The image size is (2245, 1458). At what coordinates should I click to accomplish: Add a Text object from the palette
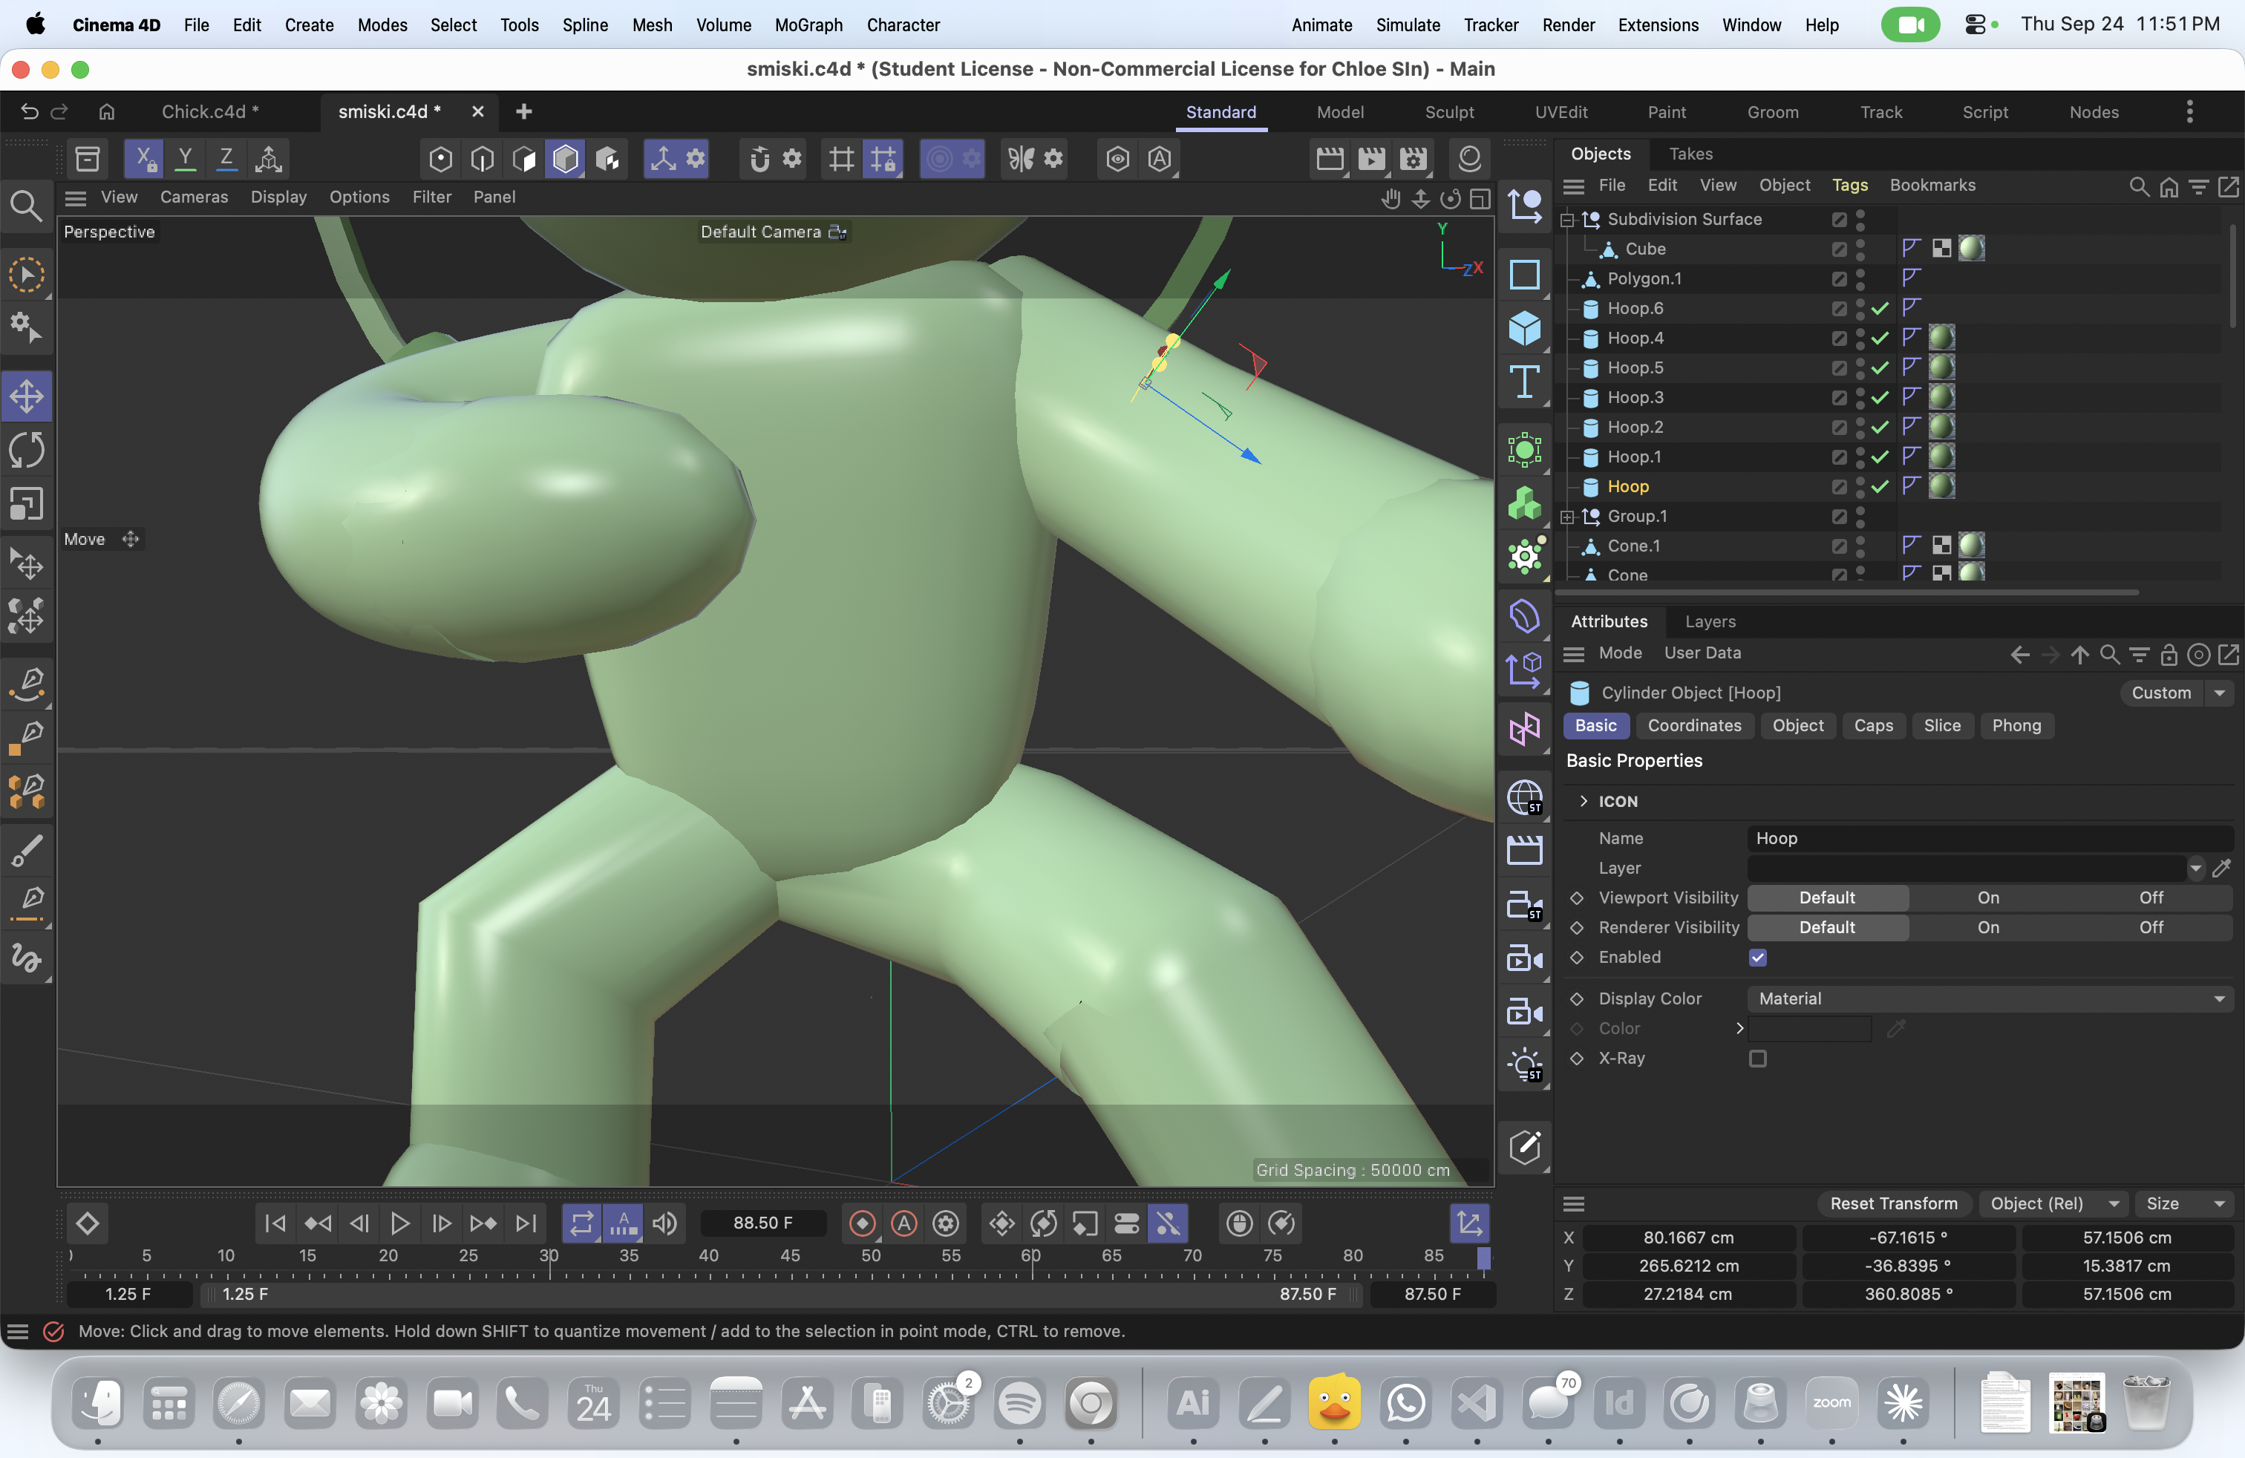pyautogui.click(x=1524, y=382)
